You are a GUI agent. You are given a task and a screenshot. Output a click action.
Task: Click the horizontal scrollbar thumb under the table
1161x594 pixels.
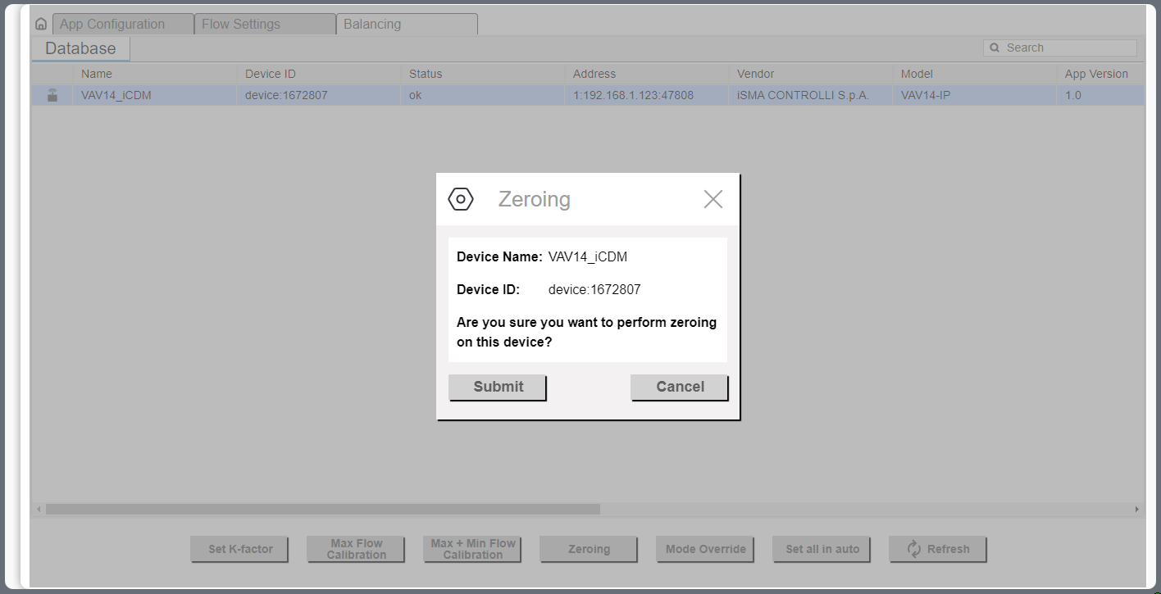pyautogui.click(x=322, y=510)
